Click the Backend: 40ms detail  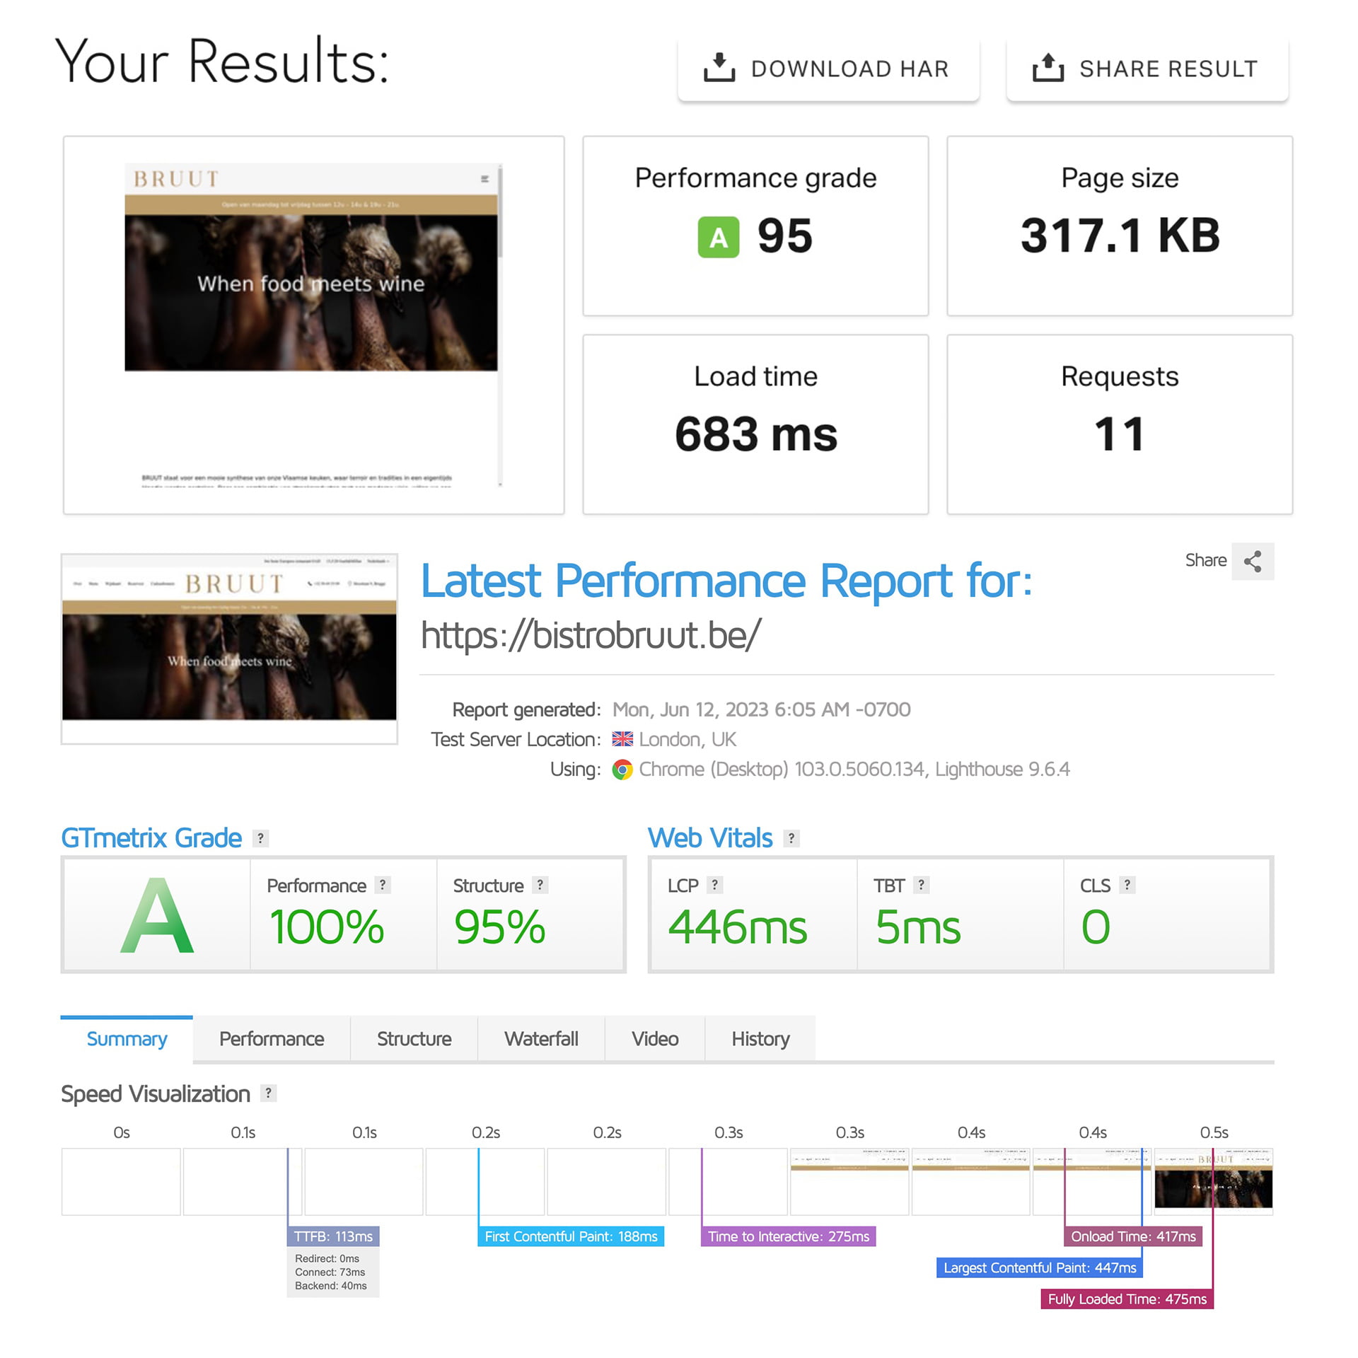click(331, 1286)
